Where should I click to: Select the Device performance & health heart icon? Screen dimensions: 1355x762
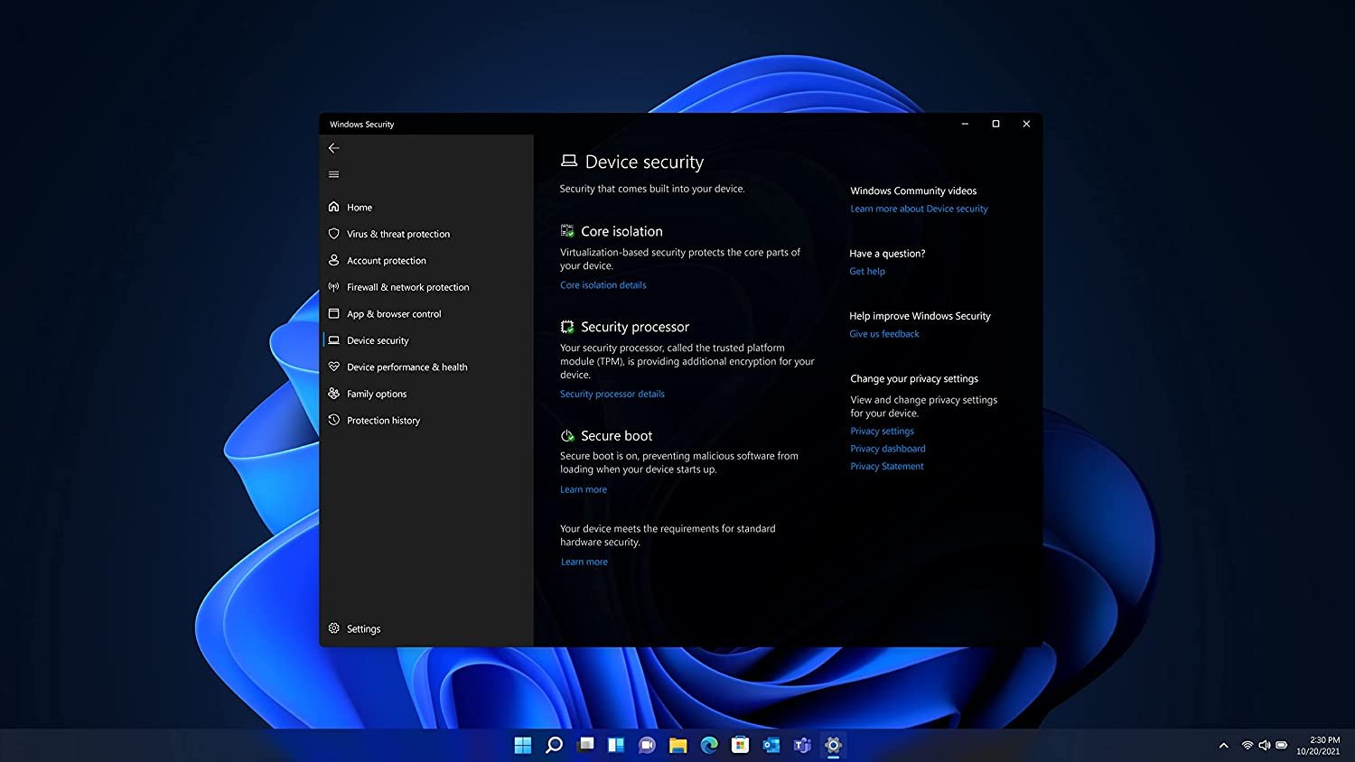click(334, 367)
